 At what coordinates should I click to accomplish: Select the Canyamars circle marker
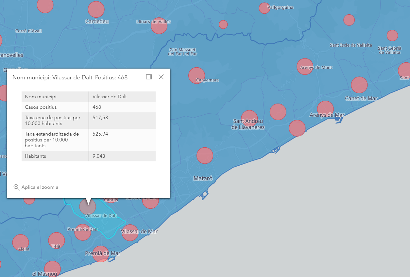[196, 75]
